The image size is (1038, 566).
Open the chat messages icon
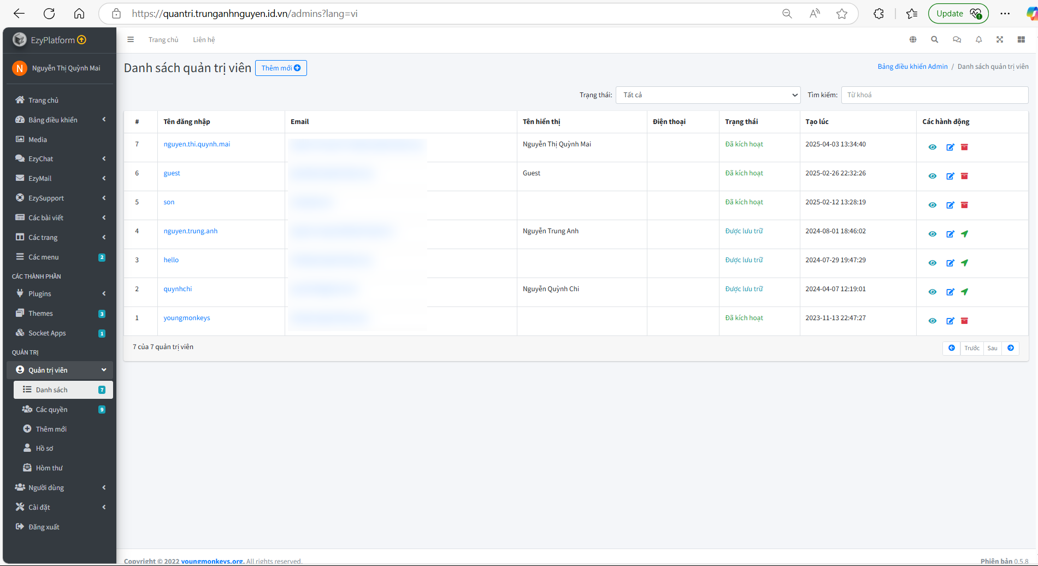[x=957, y=39]
